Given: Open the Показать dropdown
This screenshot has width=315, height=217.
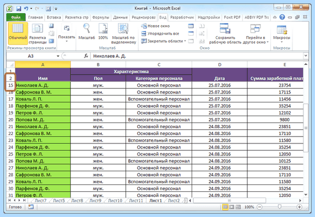Looking at the screenshot, I should point(67,33).
